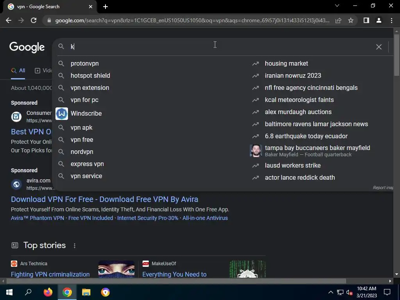Select the protonvpn suggestion
The height and width of the screenshot is (300, 400).
[x=84, y=64]
